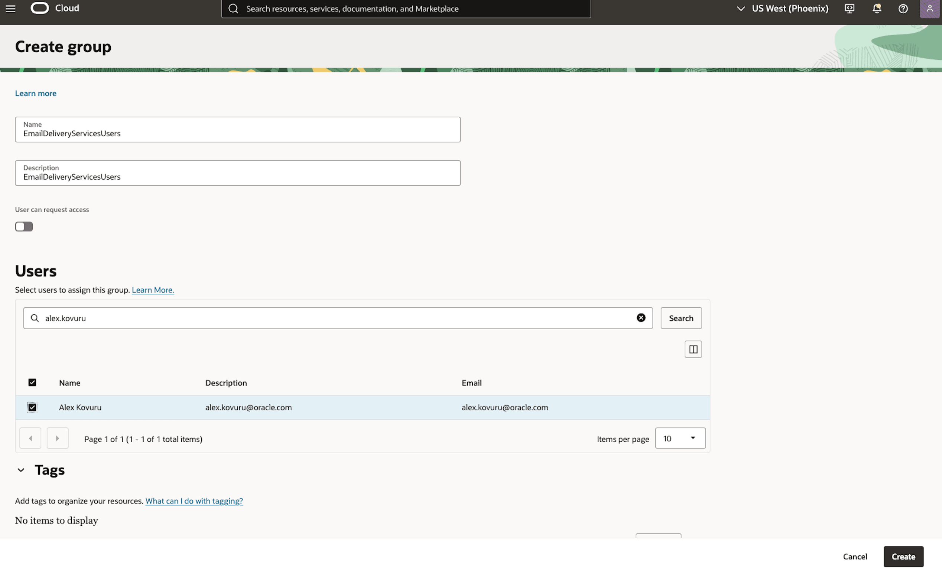
Task: Collapse the Tags section
Action: pos(21,470)
